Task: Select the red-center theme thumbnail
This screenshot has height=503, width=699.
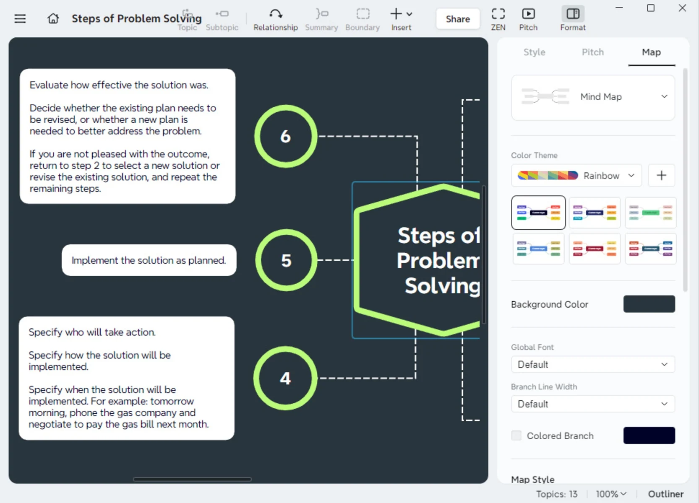Action: pos(595,249)
